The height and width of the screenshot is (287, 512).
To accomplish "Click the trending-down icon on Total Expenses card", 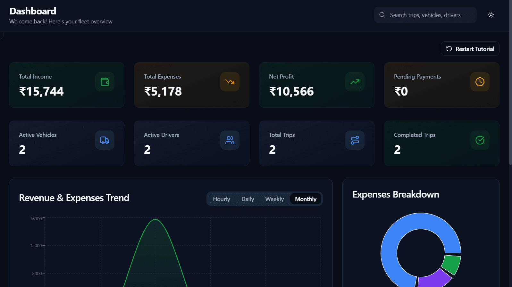I will tap(230, 82).
